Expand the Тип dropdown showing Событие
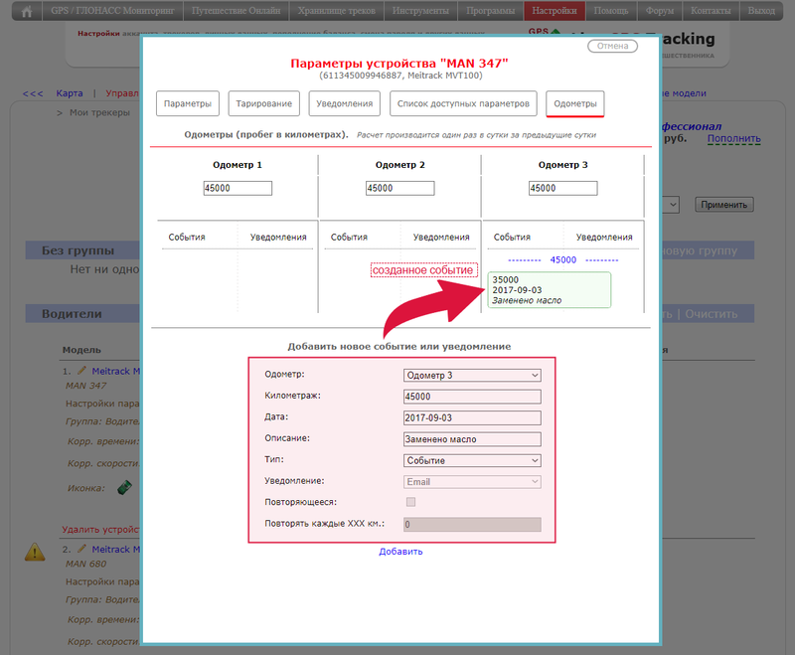The image size is (795, 655). click(x=472, y=460)
